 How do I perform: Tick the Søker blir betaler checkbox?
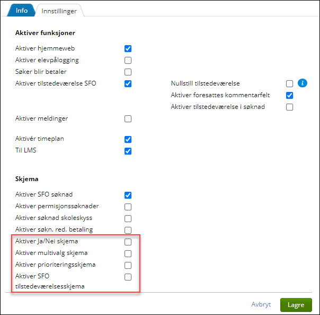[128, 72]
